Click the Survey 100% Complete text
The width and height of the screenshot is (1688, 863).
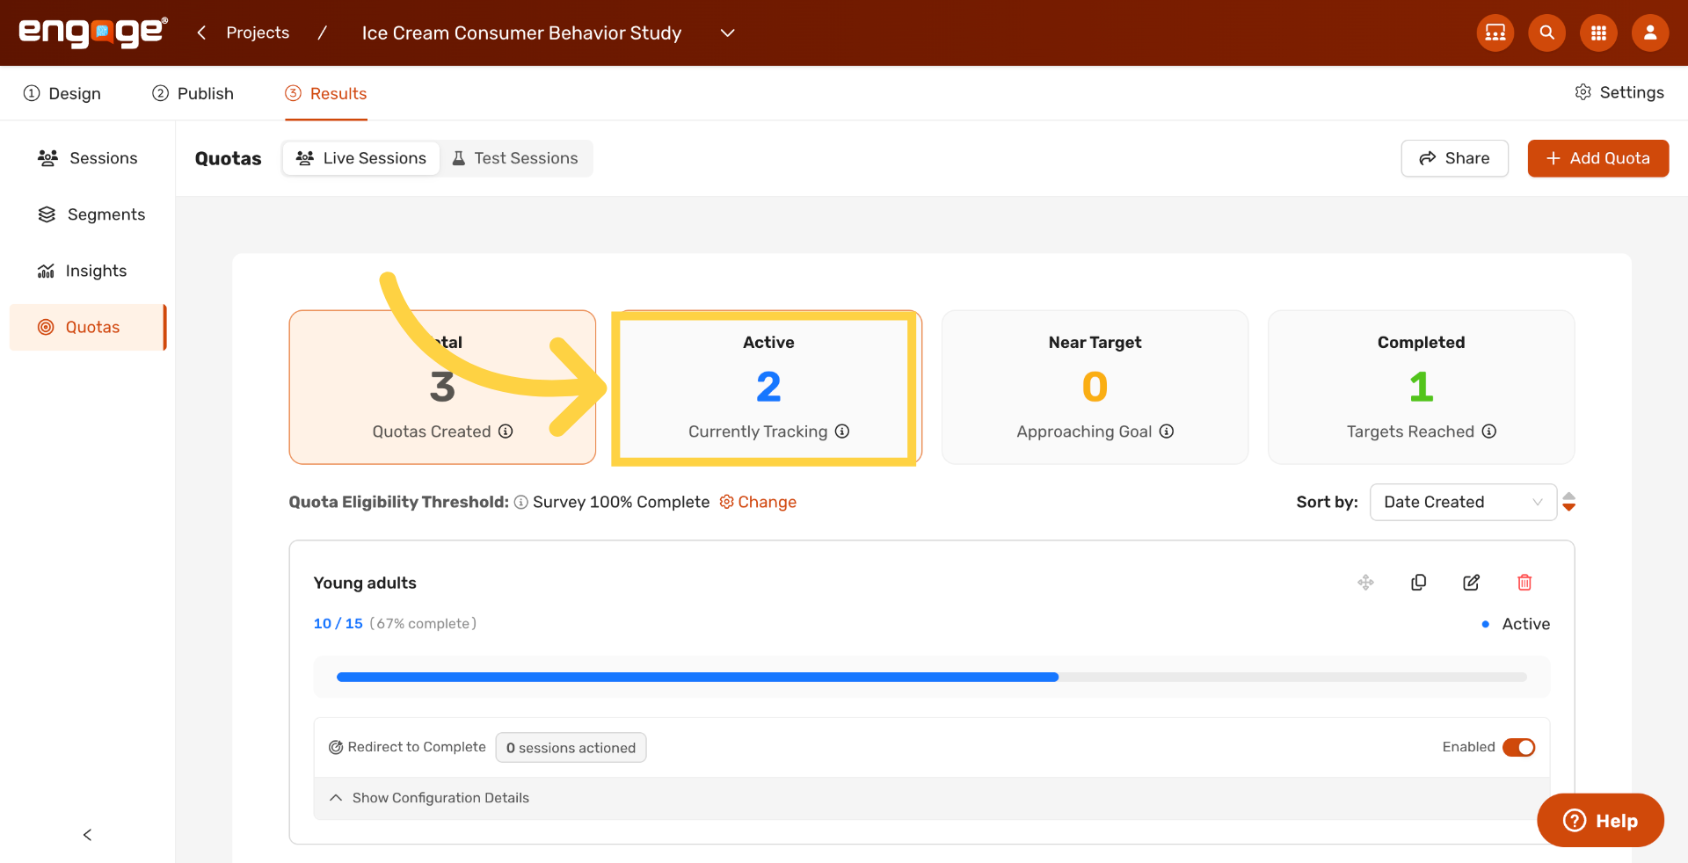pos(621,502)
